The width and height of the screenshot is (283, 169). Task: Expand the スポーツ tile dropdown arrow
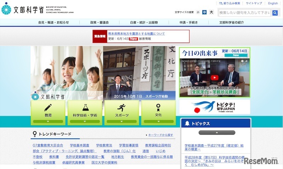pos(122,121)
